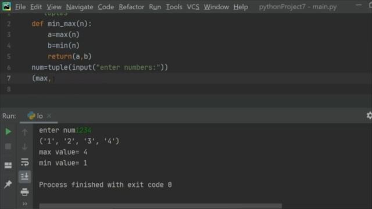372x209 pixels.
Task: Click 'min value= 1' console line
Action: [63, 163]
